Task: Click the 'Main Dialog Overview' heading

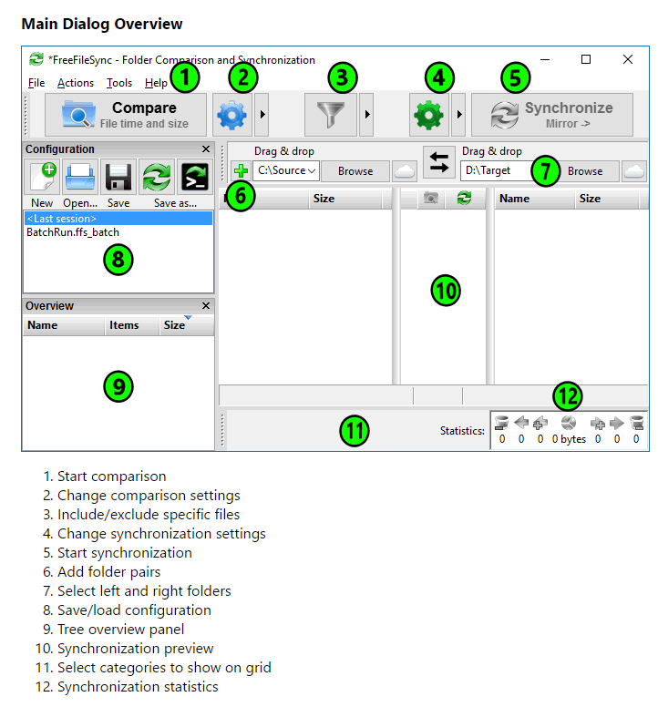Action: tap(102, 24)
